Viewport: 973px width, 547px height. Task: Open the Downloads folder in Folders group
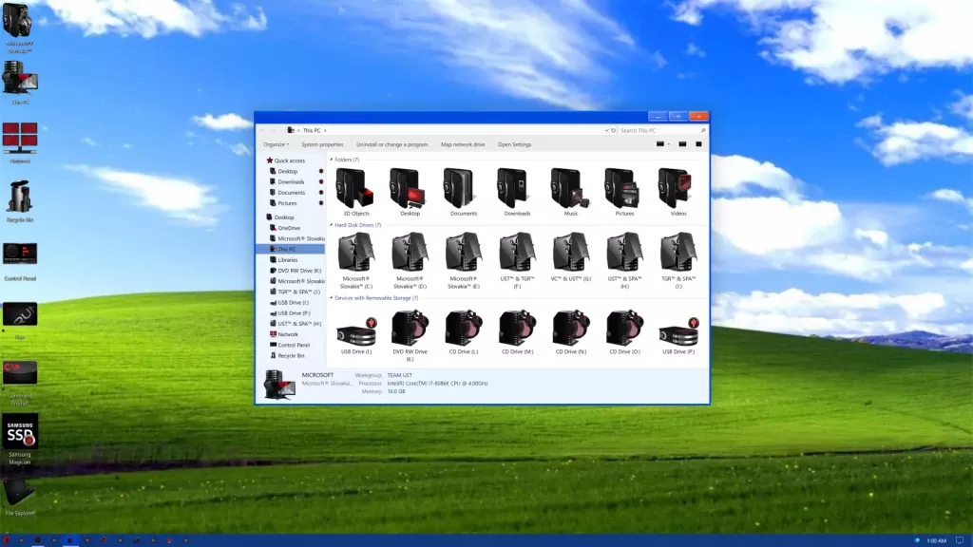click(517, 192)
